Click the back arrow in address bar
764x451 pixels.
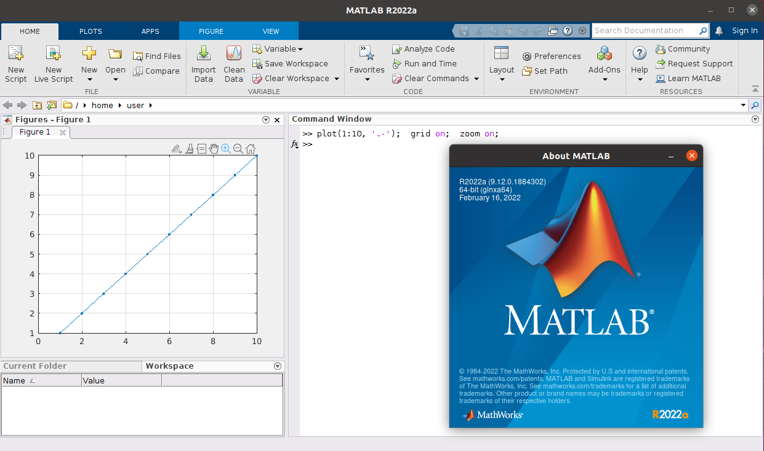[8, 105]
